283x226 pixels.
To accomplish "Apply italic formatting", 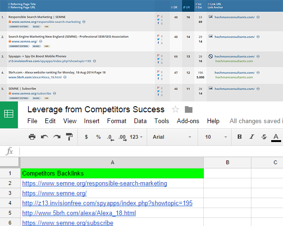I will pos(252,137).
